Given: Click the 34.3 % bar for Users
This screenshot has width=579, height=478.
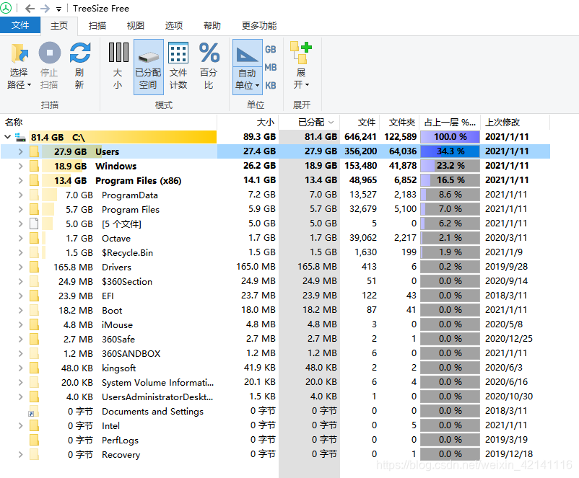Looking at the screenshot, I should point(450,151).
